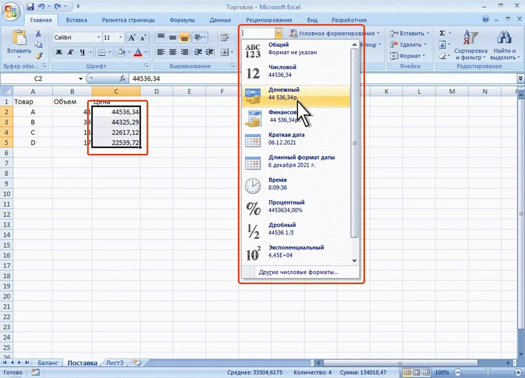
Task: Open the Данные ribbon tab
Action: pyautogui.click(x=220, y=20)
